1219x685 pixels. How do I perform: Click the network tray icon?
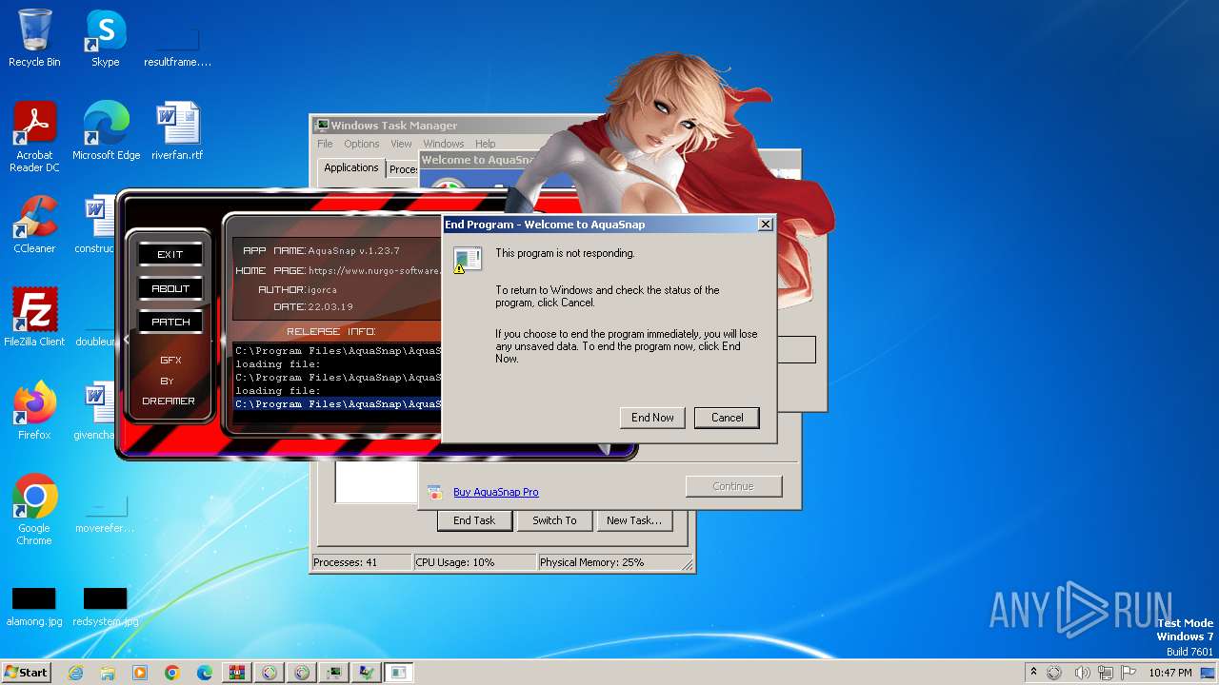pos(1106,673)
